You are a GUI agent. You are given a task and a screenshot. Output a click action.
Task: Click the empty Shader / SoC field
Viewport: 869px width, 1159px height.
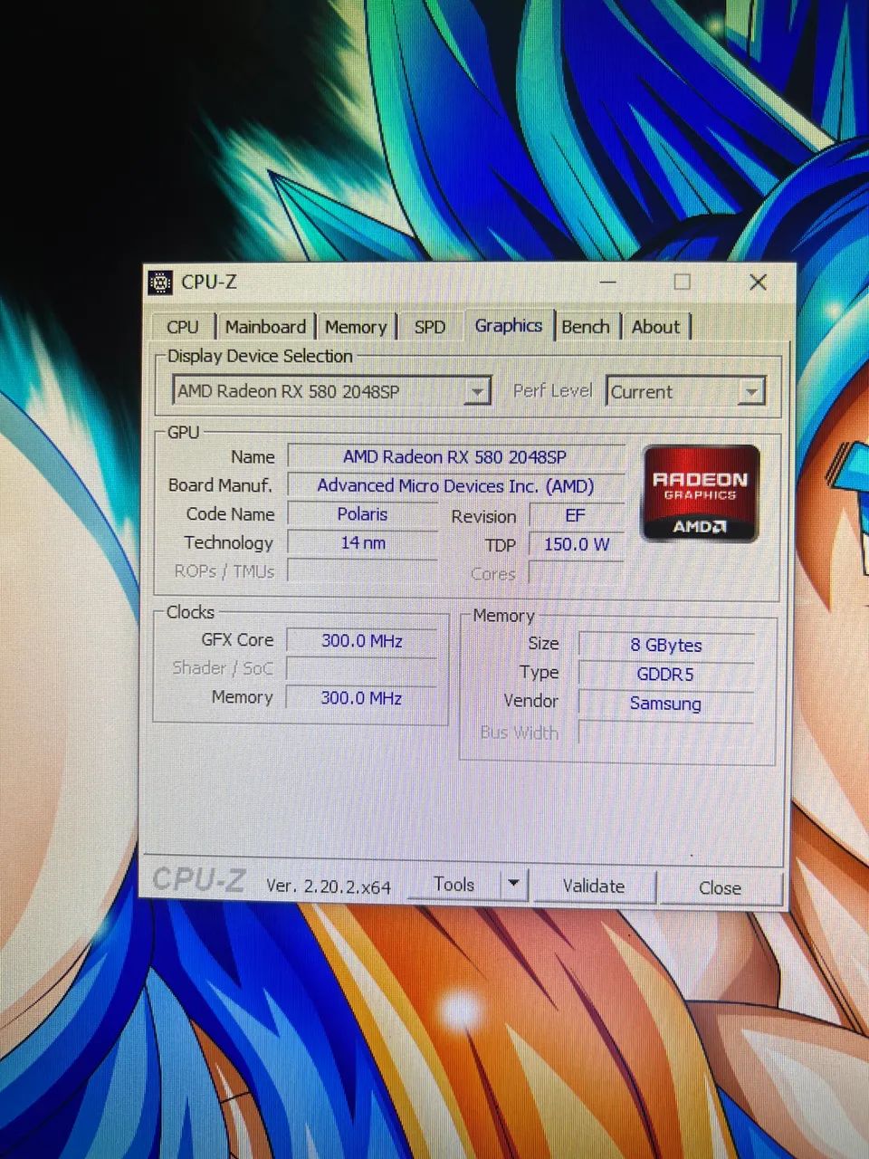(361, 669)
